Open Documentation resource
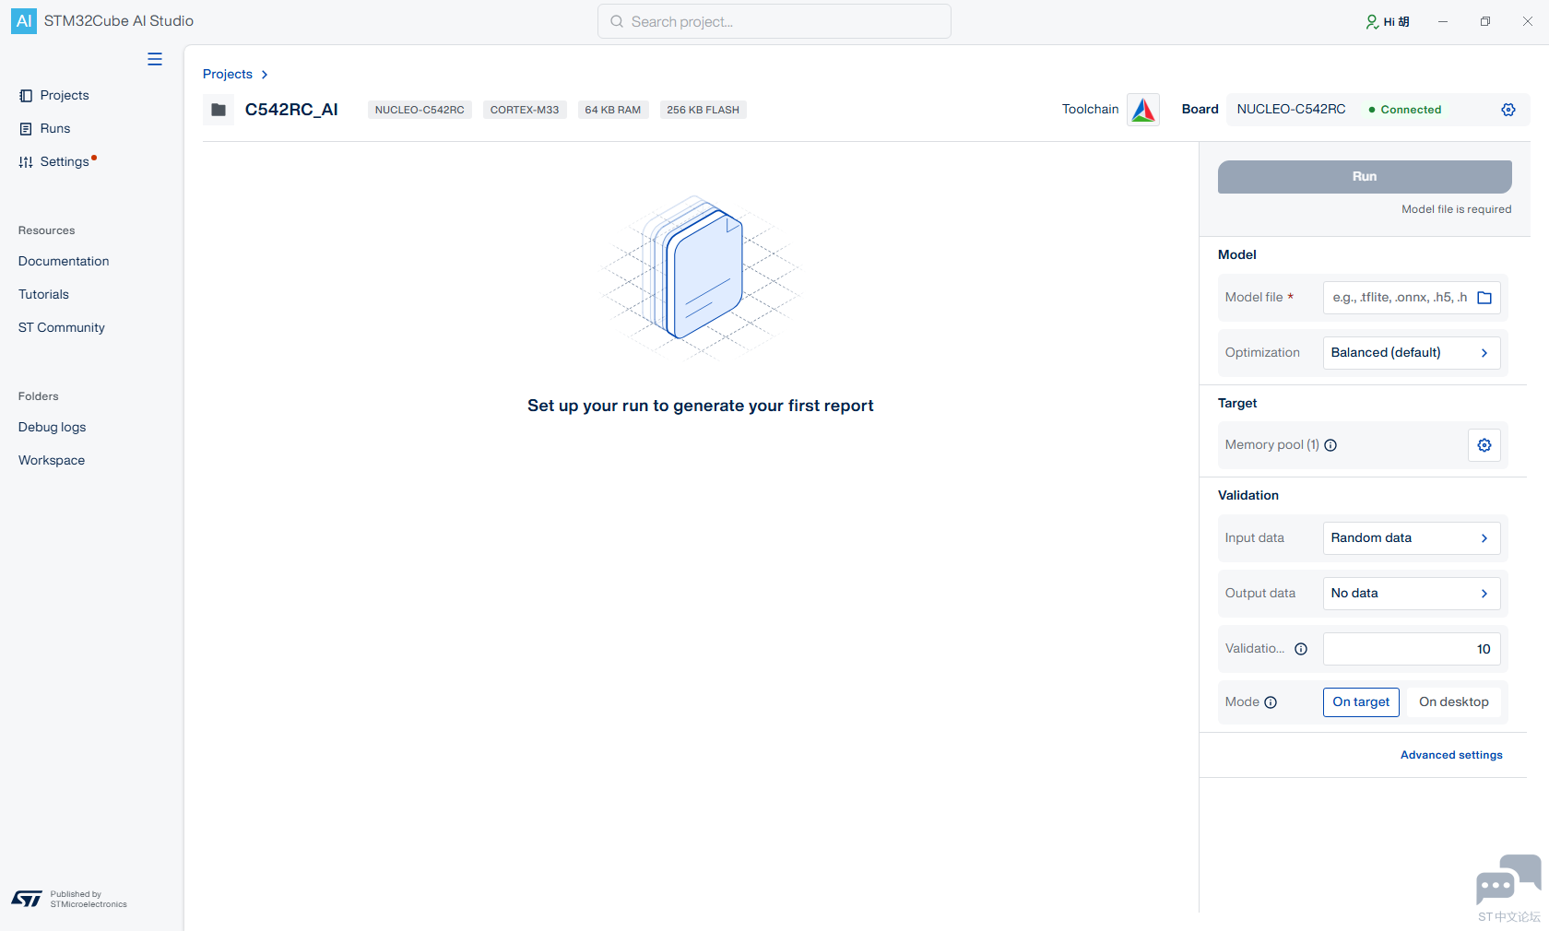The width and height of the screenshot is (1549, 931). click(64, 262)
